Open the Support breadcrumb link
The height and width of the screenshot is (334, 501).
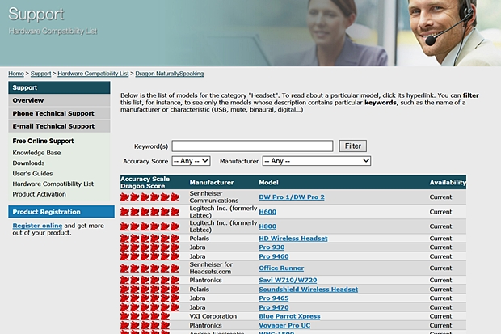pos(40,74)
